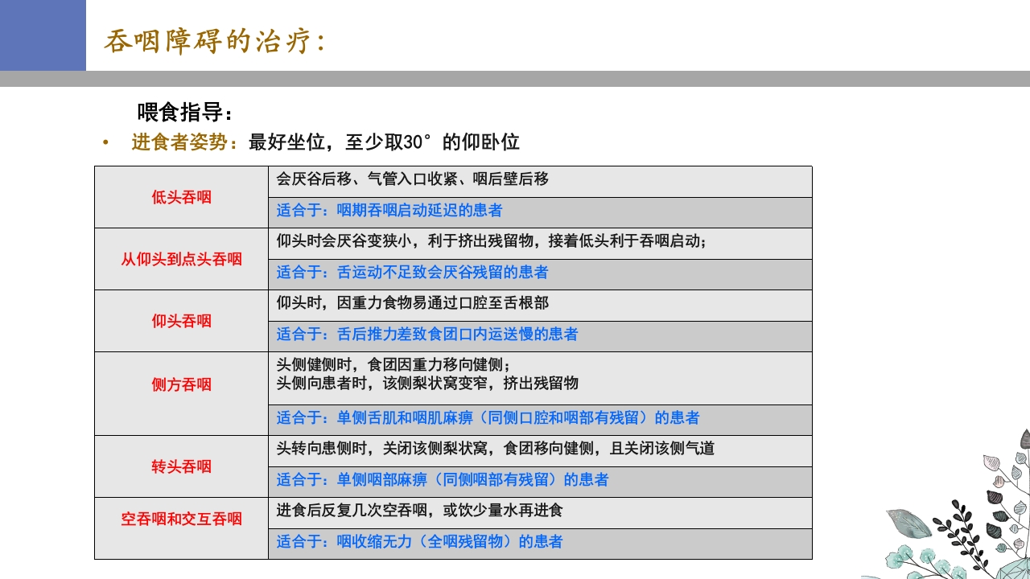1030x579 pixels.
Task: Select the table cell 低头吞咽
Action: click(x=181, y=197)
